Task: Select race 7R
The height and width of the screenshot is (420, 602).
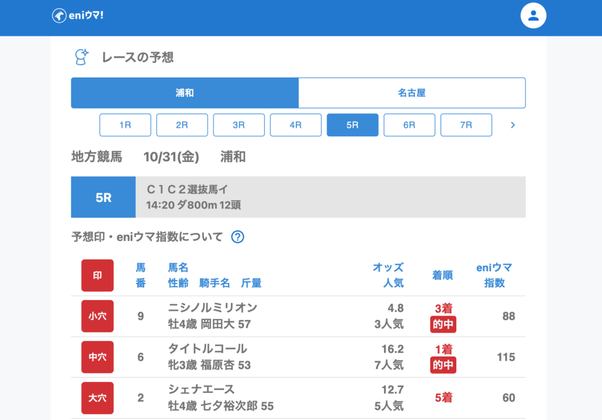Action: pos(466,125)
